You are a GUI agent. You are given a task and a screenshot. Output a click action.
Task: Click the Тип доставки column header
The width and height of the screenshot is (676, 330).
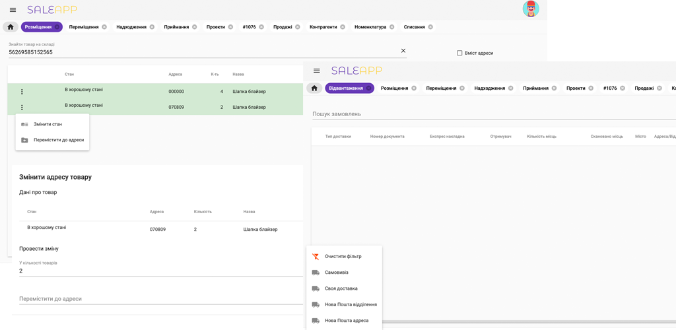[x=338, y=137]
